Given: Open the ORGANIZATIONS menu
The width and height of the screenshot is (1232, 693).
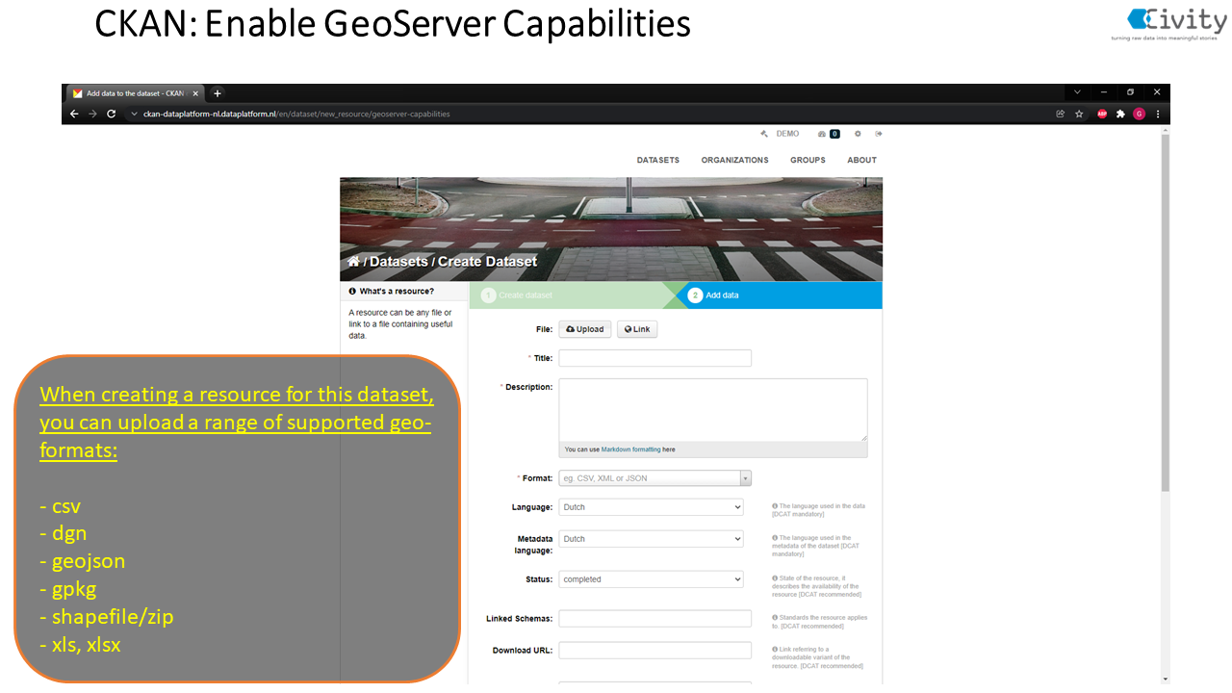Looking at the screenshot, I should [x=734, y=160].
